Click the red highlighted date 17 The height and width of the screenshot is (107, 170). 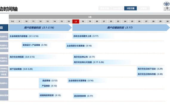tap(76, 21)
